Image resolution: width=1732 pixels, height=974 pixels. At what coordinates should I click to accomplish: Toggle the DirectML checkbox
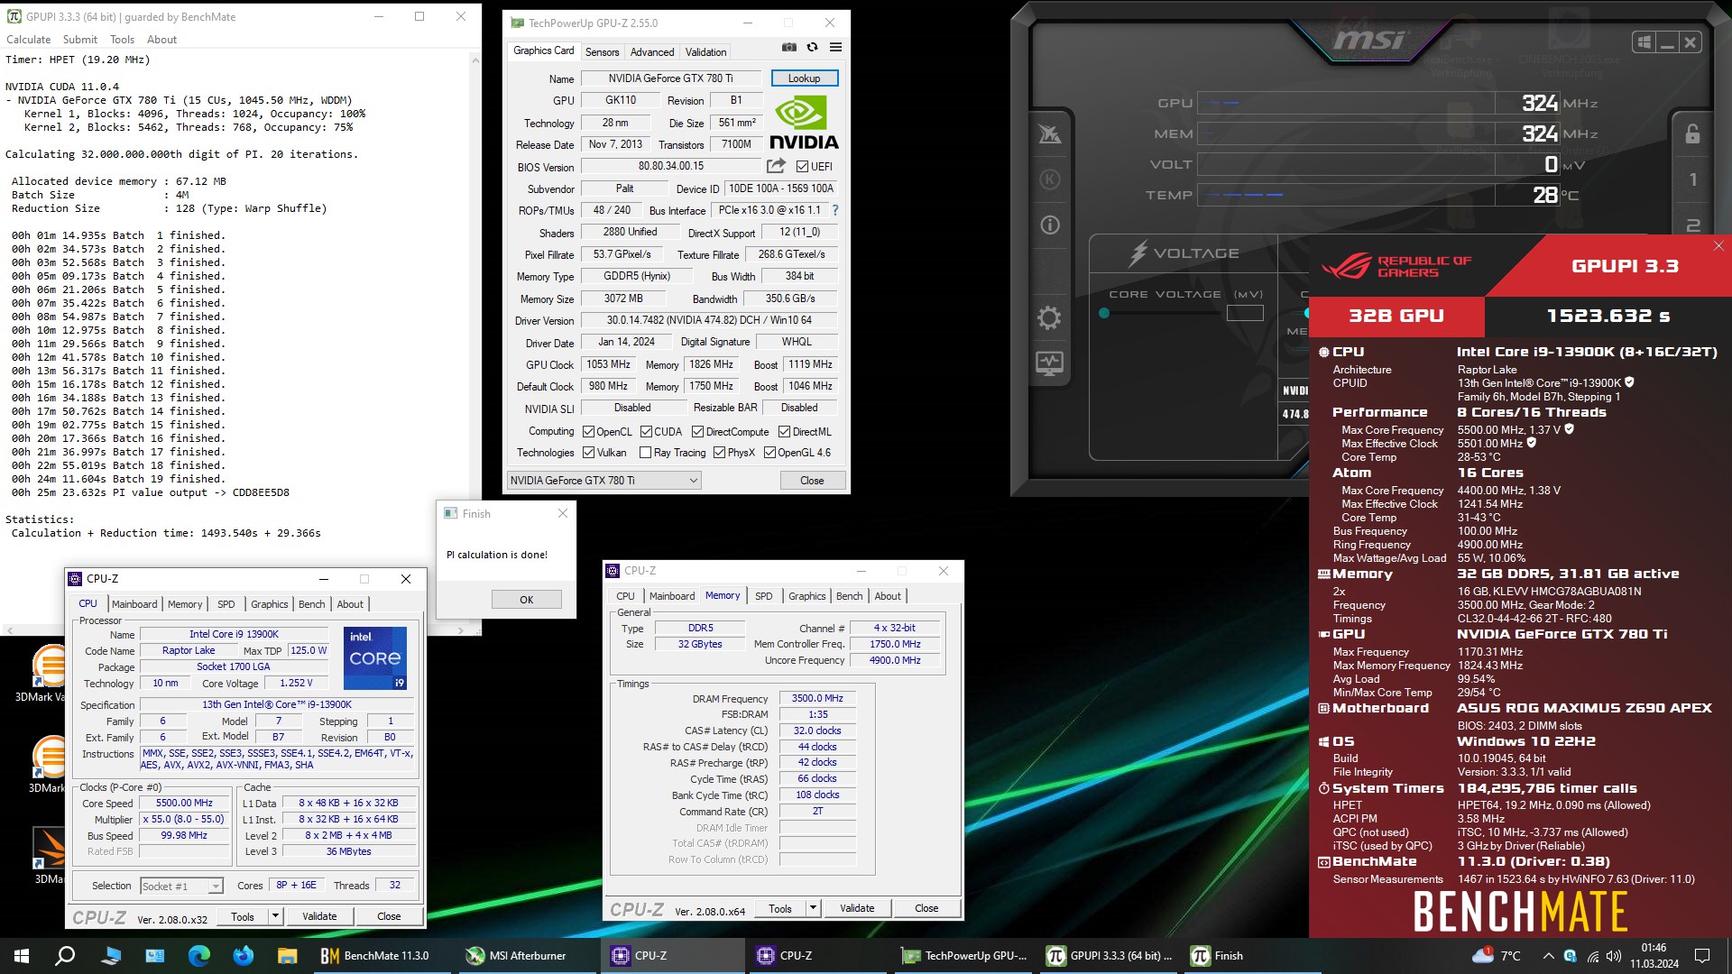coord(784,432)
